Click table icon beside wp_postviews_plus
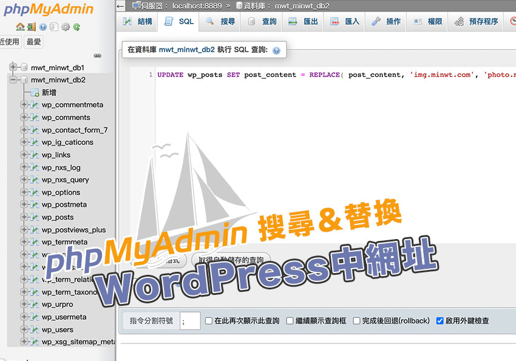Viewport: 516px width, 361px height. pos(35,230)
